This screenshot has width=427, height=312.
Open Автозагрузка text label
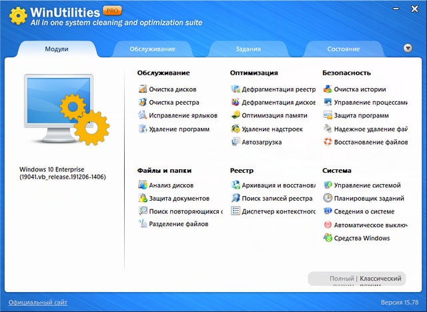[x=262, y=142]
